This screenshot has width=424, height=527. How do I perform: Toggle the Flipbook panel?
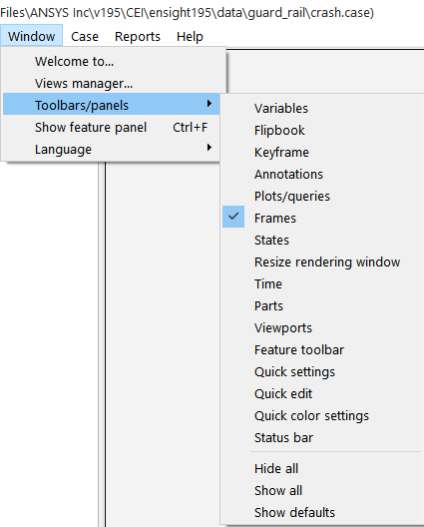pyautogui.click(x=322, y=131)
